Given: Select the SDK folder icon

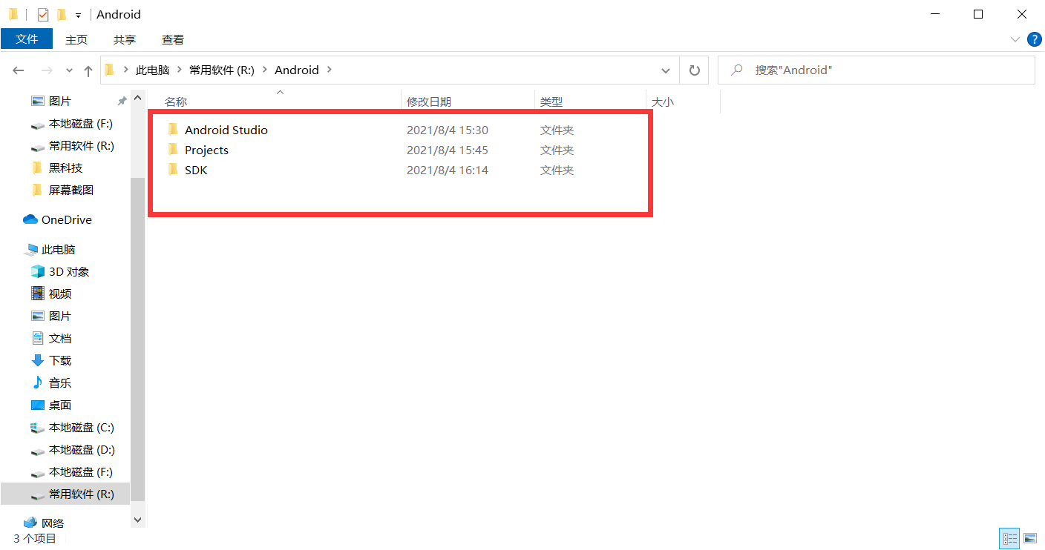Looking at the screenshot, I should (173, 170).
